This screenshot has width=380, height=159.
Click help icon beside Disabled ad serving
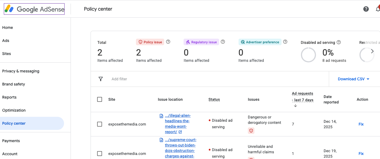[339, 42]
